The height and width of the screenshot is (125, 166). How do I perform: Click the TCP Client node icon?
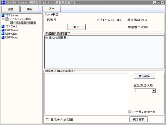3,26
